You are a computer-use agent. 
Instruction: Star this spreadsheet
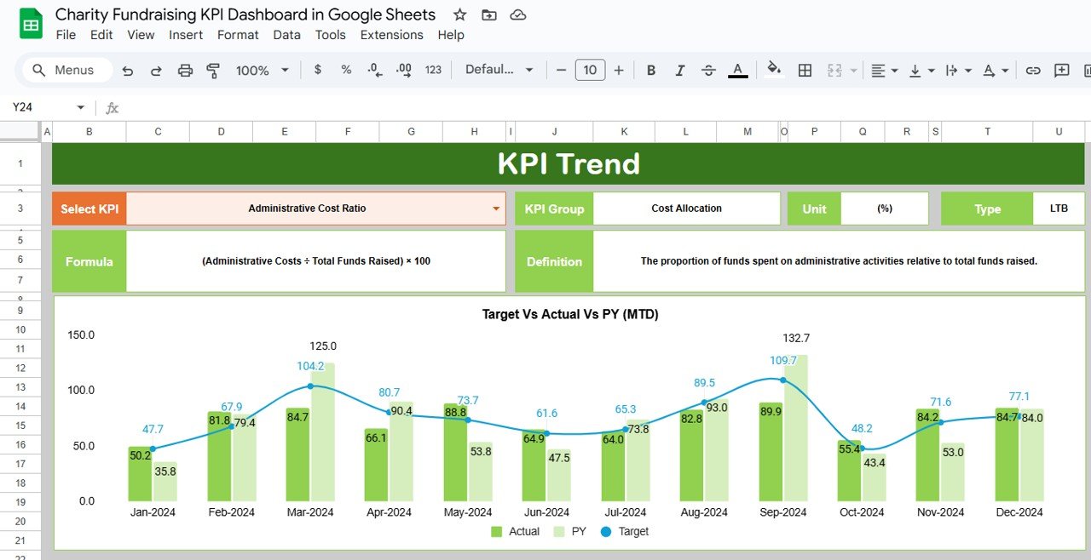click(x=459, y=14)
